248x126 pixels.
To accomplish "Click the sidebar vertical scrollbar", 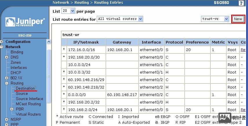I will 49,76.
